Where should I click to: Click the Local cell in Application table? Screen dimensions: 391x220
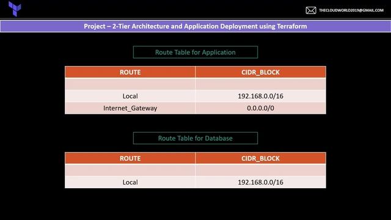[x=130, y=96]
